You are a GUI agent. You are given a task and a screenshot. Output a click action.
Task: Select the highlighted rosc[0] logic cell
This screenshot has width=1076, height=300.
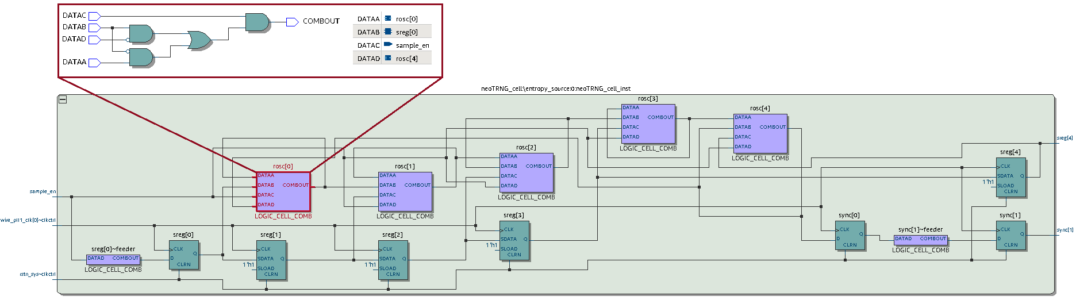click(x=283, y=191)
